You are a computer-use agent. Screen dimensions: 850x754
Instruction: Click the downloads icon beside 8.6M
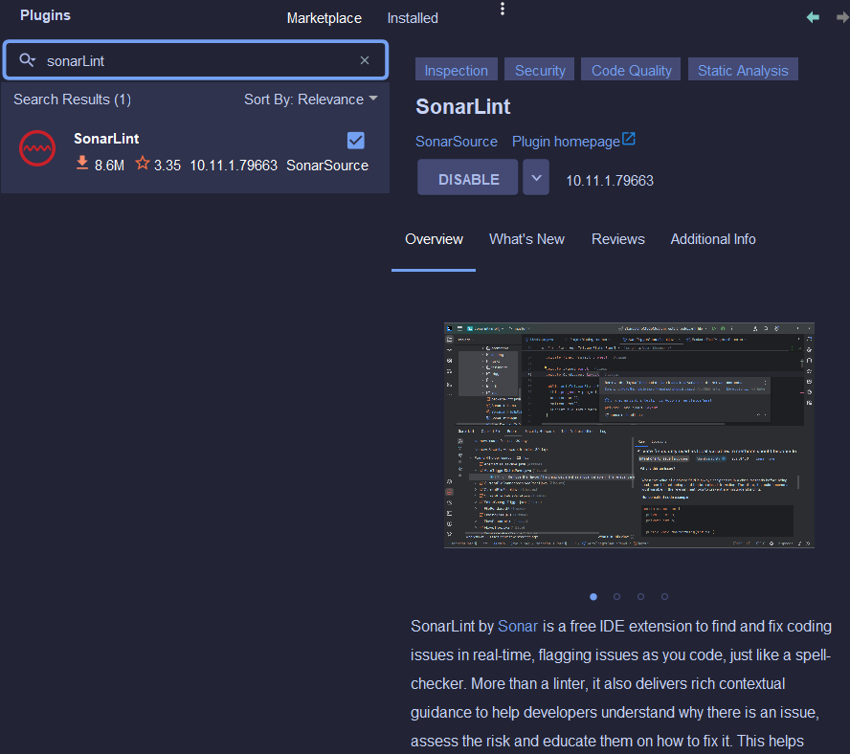pos(82,163)
